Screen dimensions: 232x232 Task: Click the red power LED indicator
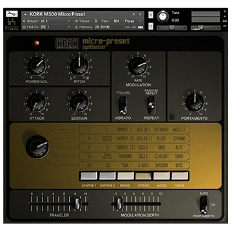[x=37, y=43]
